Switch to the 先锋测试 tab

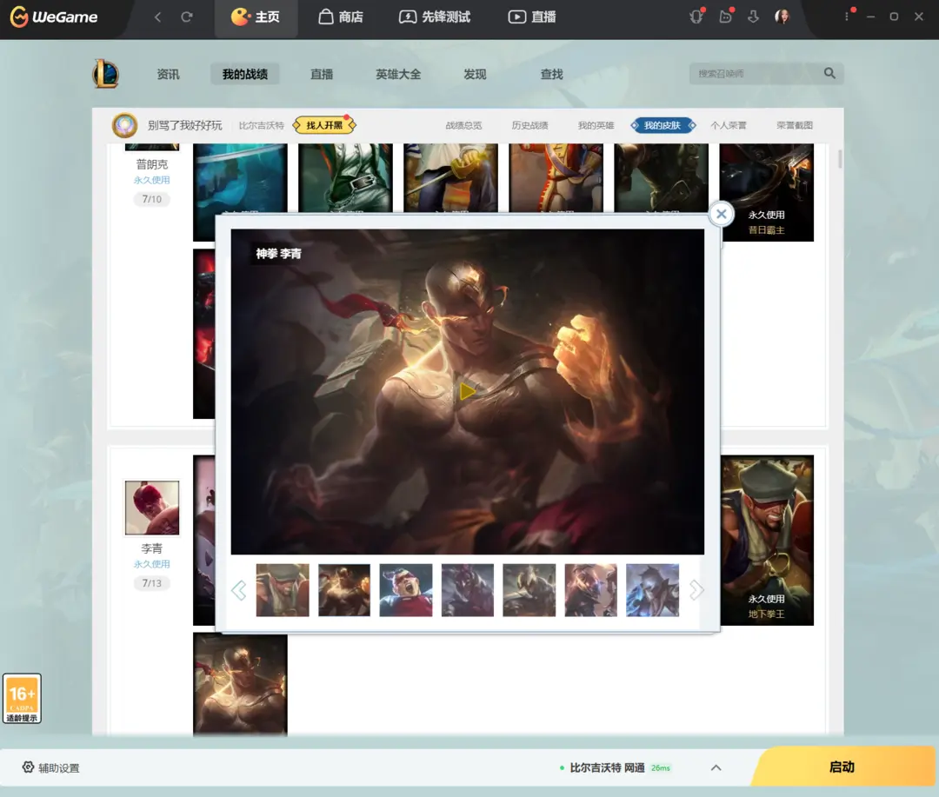435,17
